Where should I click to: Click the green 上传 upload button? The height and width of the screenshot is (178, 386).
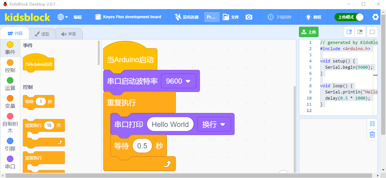309,32
